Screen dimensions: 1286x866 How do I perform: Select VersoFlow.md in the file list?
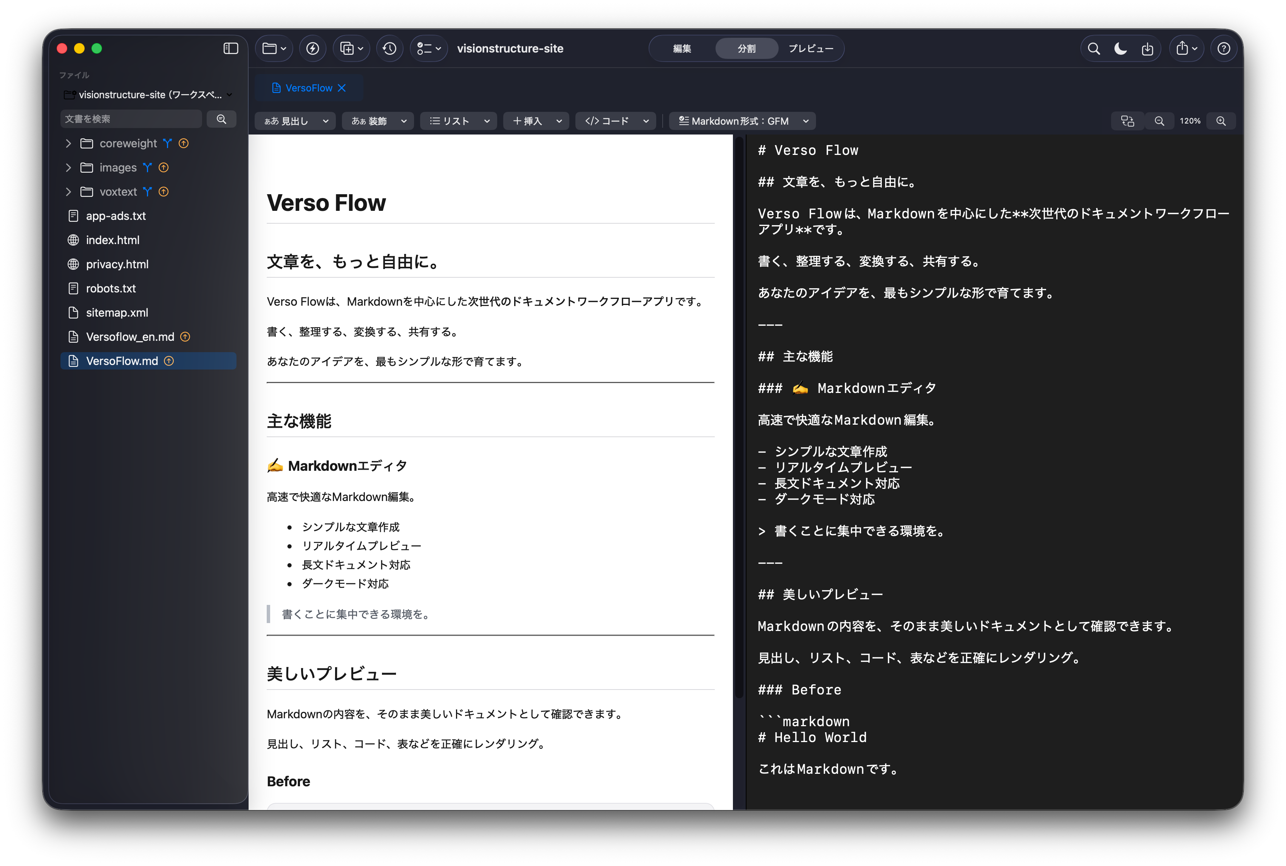tap(148, 361)
